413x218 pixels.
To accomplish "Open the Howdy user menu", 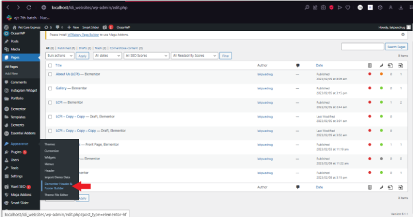I will (x=394, y=27).
